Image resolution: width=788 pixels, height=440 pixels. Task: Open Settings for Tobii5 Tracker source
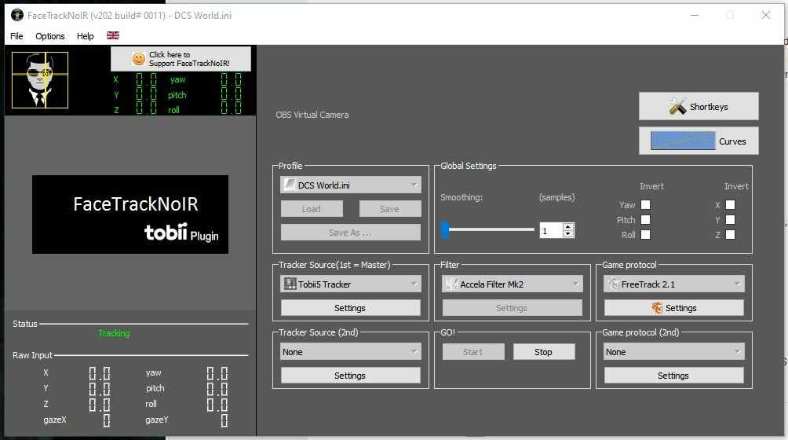350,308
